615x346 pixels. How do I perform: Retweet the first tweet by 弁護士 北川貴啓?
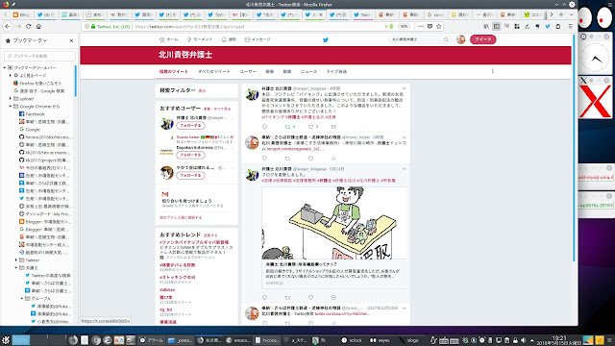pyautogui.click(x=287, y=126)
